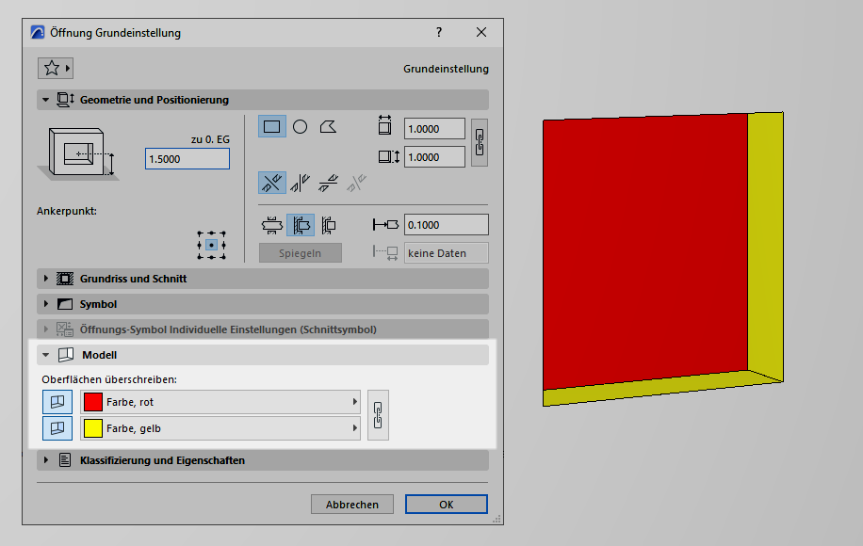Screen dimensions: 863x546
Task: Close the Öffnung Grundeinstellung dialog
Action: pyautogui.click(x=481, y=32)
